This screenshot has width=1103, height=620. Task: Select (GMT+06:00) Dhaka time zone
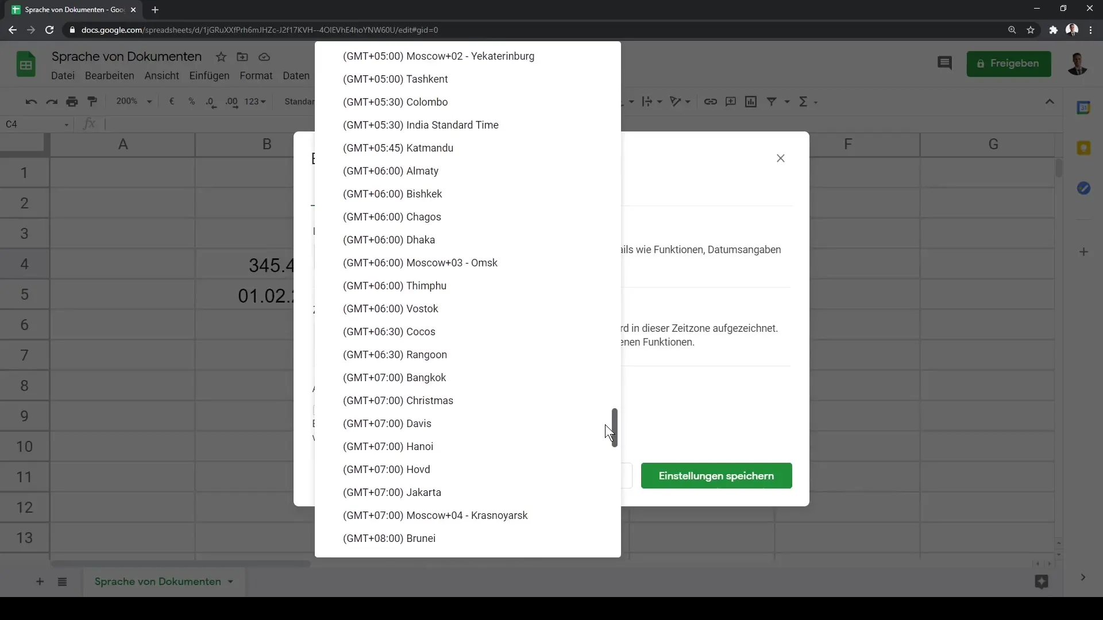pos(468,240)
